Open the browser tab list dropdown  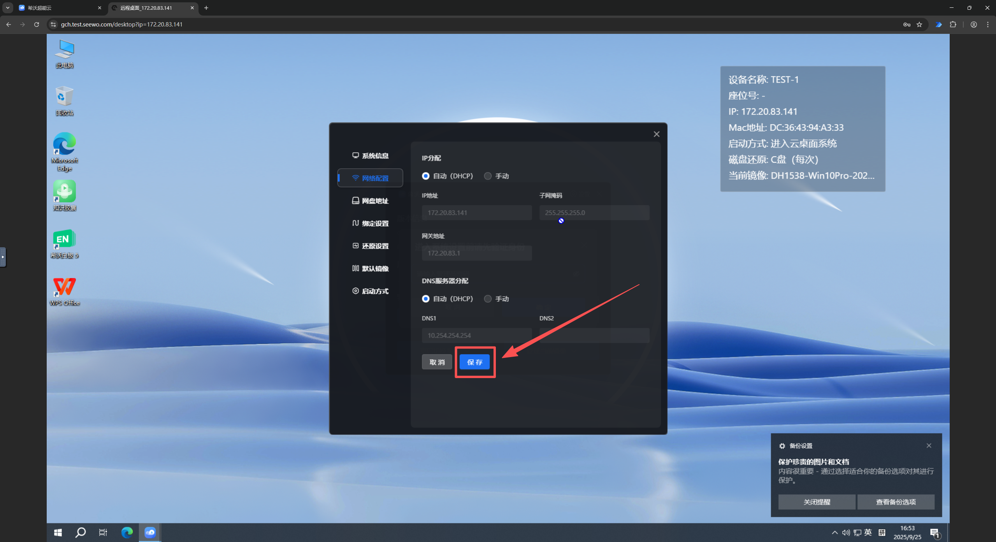(7, 7)
